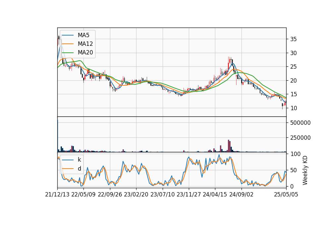Screen dimensions: 318x229
Task: Click the d legend label in KD panel
Action: (79, 169)
